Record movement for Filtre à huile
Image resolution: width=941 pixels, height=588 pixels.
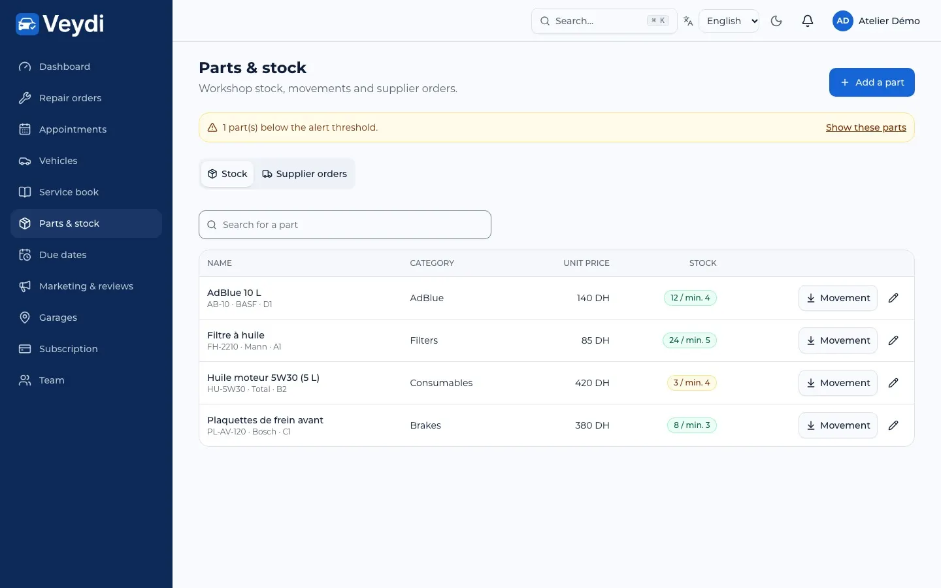point(838,340)
